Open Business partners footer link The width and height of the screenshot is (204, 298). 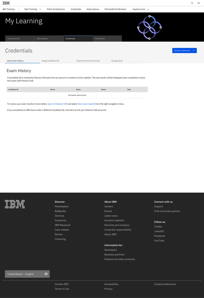pyautogui.click(x=114, y=254)
